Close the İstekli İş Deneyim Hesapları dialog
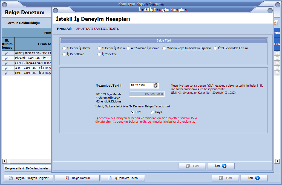Screen dimensions: 282x185 [x=270, y=10]
